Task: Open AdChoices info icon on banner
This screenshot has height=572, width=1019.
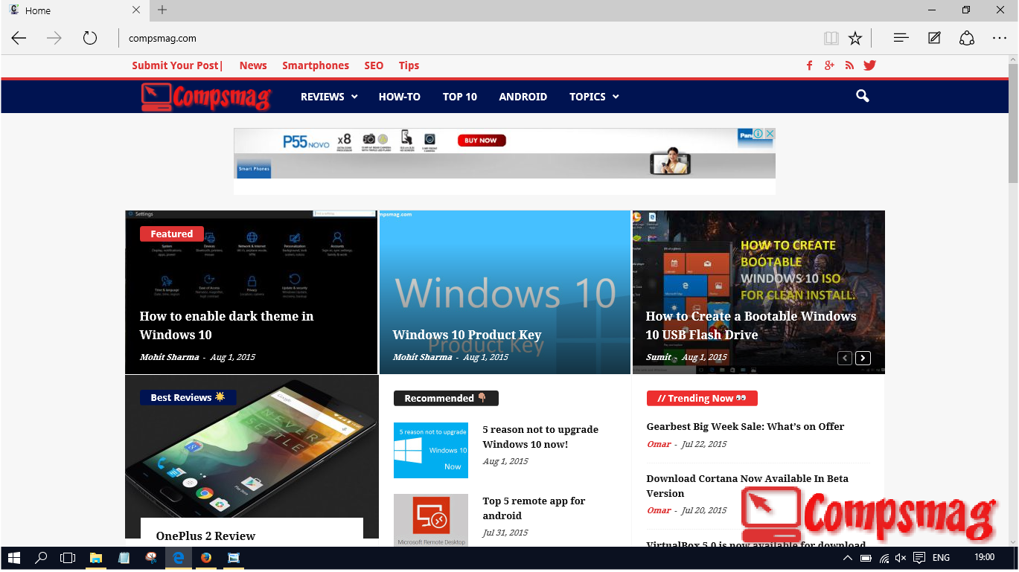Action: pyautogui.click(x=758, y=134)
